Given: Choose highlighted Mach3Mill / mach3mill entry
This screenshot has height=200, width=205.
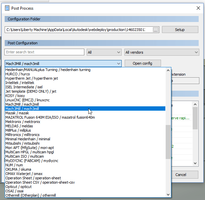Looking at the screenshot, I should pyautogui.click(x=85, y=109).
